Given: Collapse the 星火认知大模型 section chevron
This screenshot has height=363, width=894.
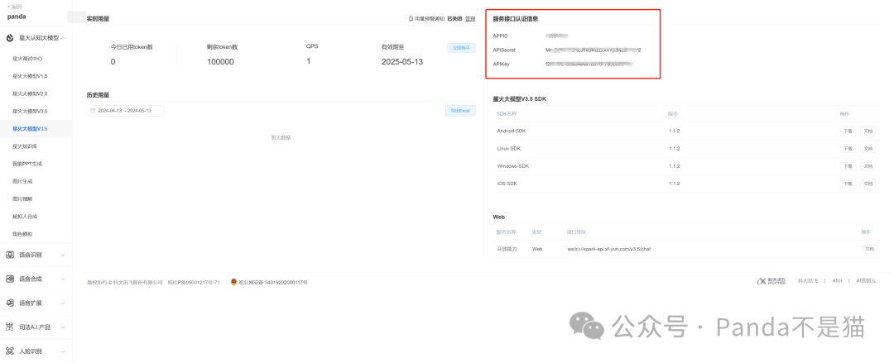Looking at the screenshot, I should [x=63, y=37].
